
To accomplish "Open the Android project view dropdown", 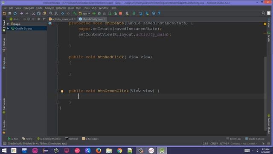I will tap(15, 19).
